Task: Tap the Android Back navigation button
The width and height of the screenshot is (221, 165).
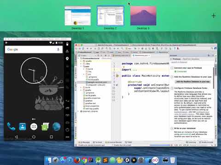Action: [x=16, y=137]
